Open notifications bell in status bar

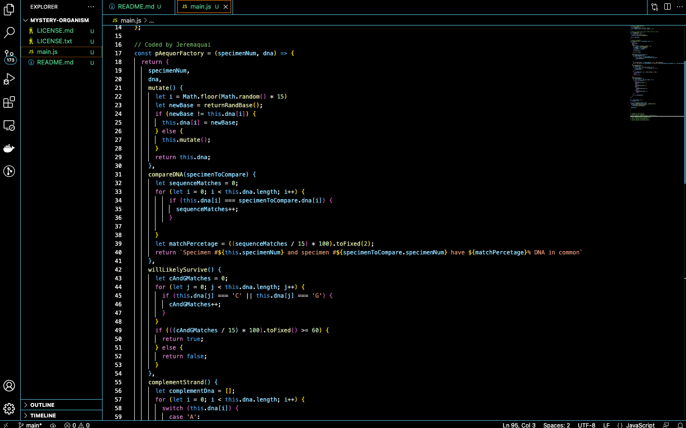click(x=679, y=425)
